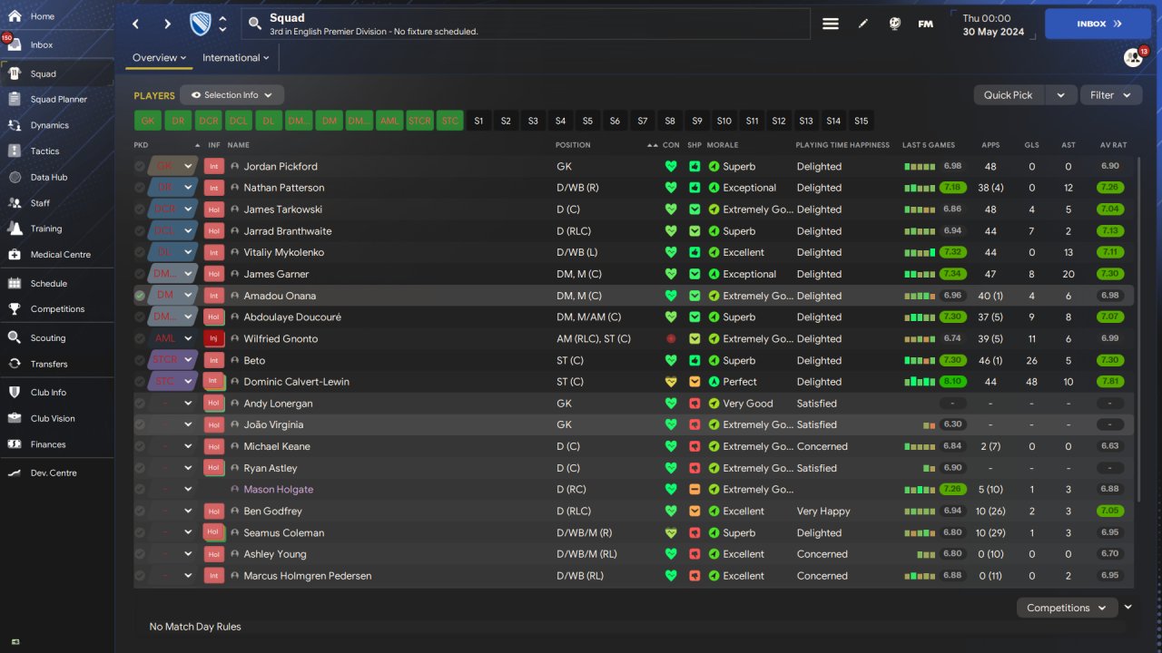The height and width of the screenshot is (653, 1162).
Task: Open the FM menu in the top bar
Action: pos(926,24)
